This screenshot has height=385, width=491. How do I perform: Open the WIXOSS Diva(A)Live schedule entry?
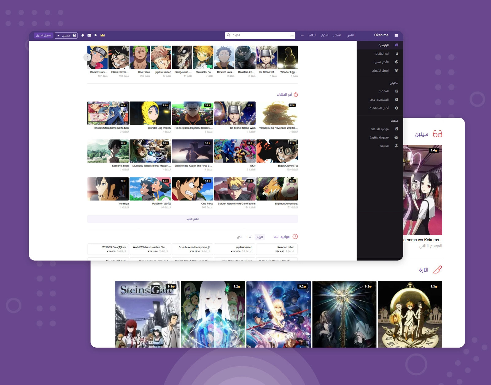[108, 249]
